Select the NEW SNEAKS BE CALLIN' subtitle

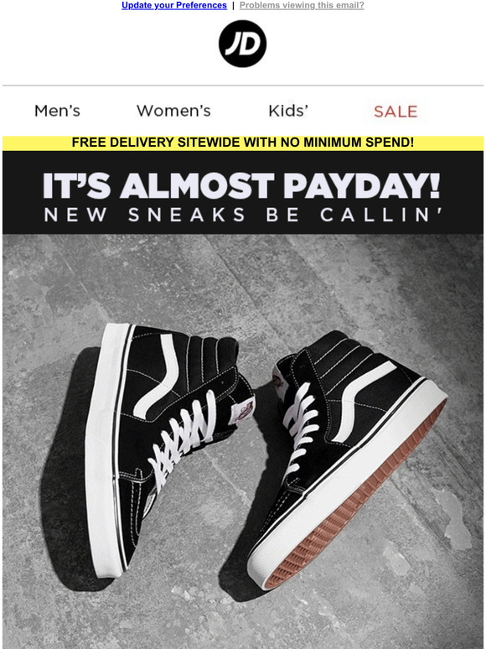(x=243, y=215)
